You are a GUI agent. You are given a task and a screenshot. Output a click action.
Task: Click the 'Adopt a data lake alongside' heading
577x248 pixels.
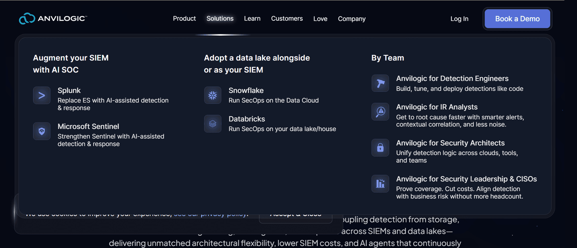pos(257,64)
